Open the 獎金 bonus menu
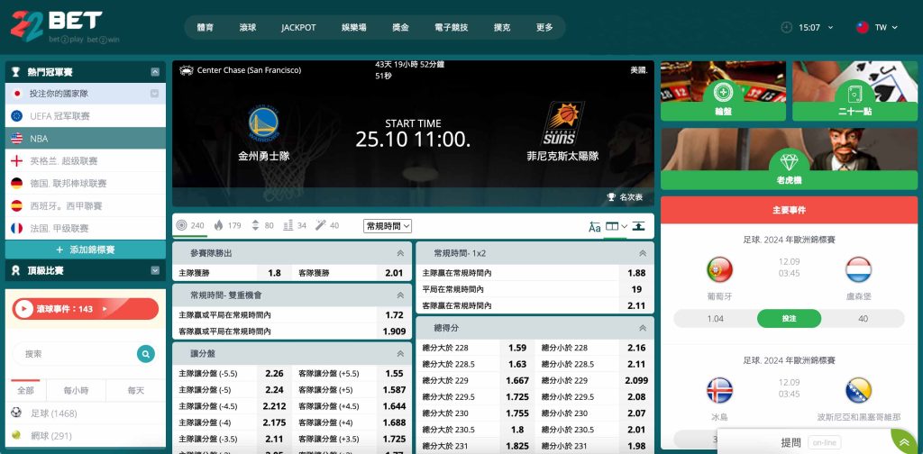Viewport: 923px width, 454px height. coord(401,27)
